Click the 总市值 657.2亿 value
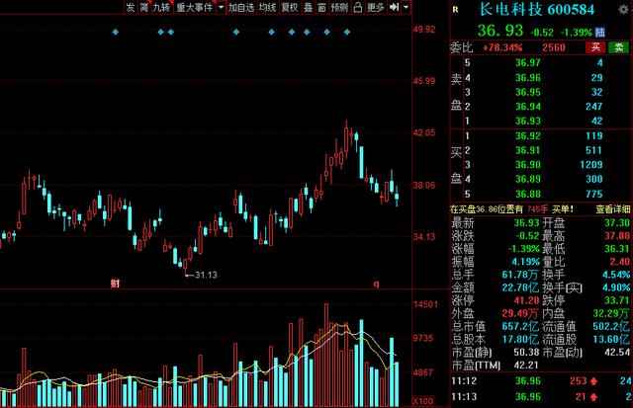 [x=520, y=326]
